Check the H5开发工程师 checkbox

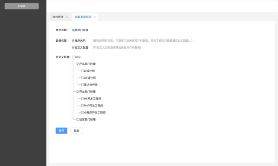point(82,99)
